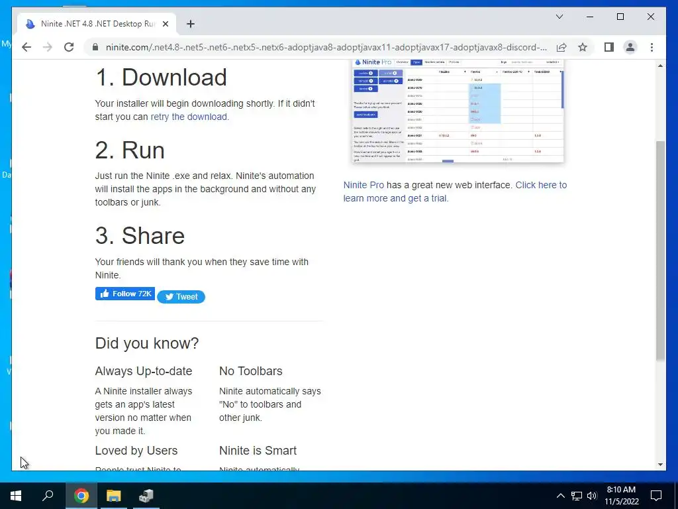
Task: Minimize the Chrome window
Action: [x=590, y=17]
